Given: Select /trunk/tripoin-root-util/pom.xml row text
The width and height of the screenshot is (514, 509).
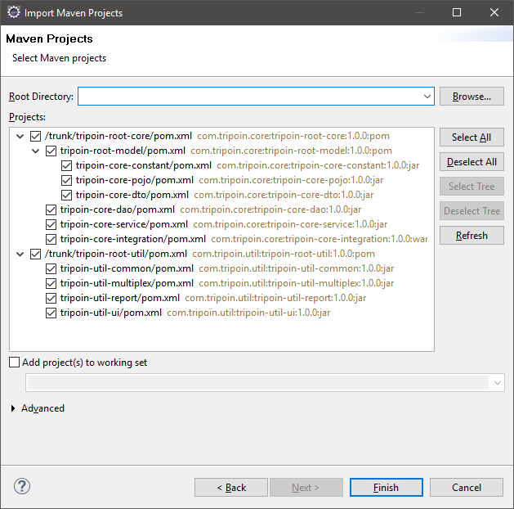Looking at the screenshot, I should [x=116, y=254].
